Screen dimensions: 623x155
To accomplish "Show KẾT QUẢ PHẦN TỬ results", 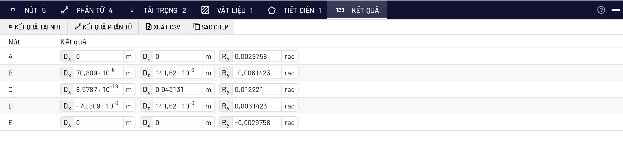I will pos(103,27).
